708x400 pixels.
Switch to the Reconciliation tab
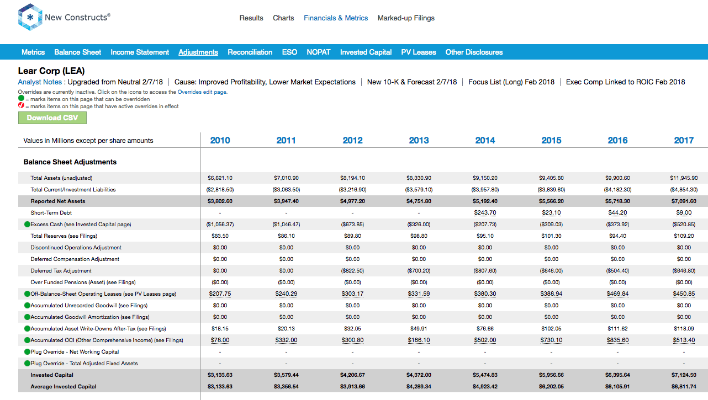(x=250, y=52)
